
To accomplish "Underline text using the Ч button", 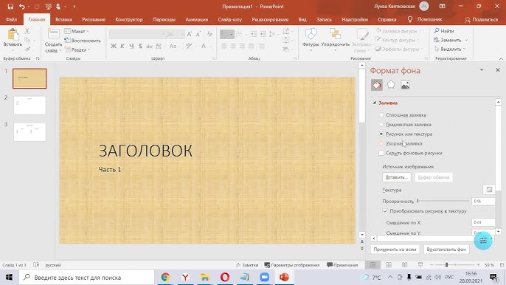I will pos(131,47).
